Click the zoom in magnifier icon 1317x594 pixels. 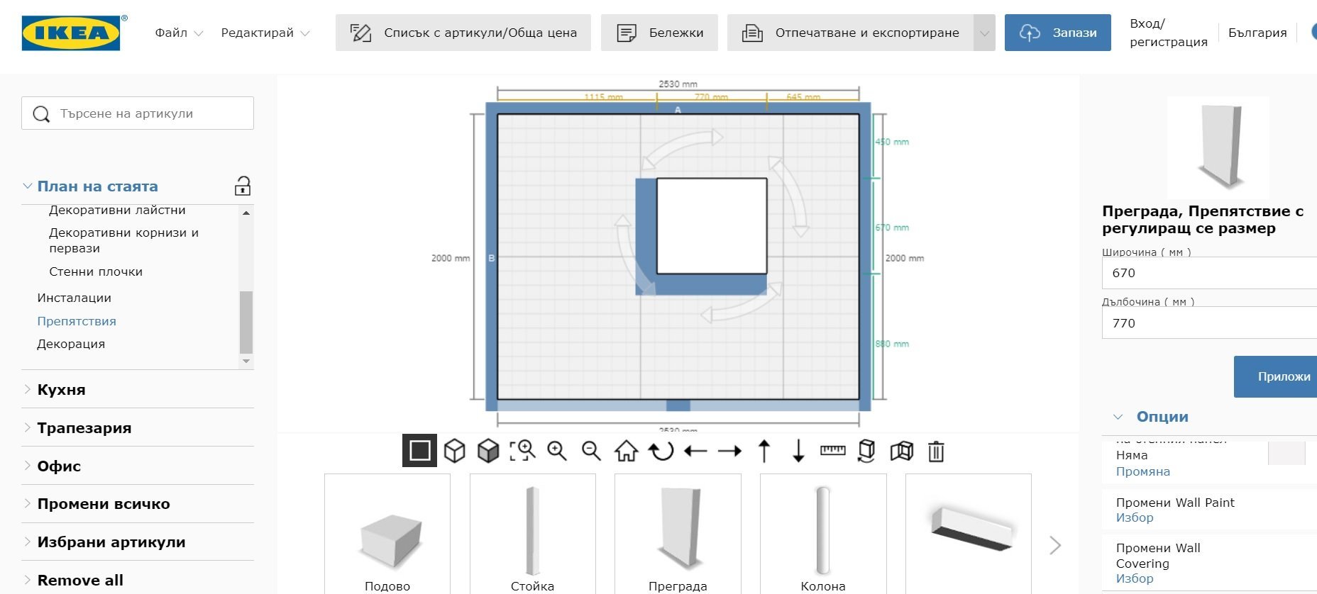click(557, 451)
